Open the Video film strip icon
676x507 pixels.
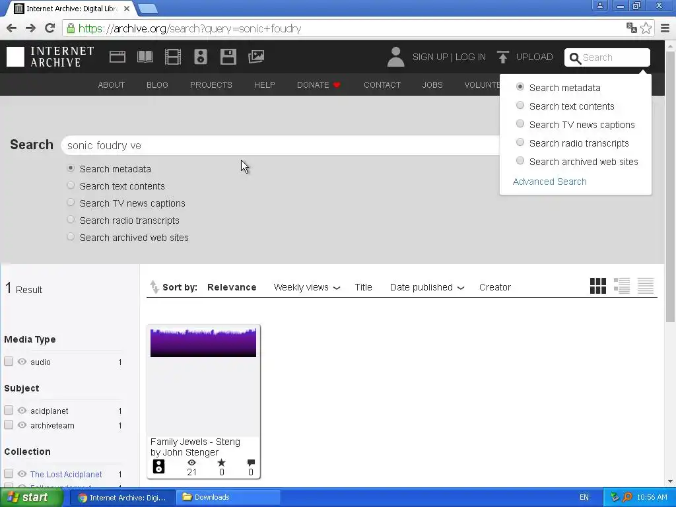[x=173, y=57]
